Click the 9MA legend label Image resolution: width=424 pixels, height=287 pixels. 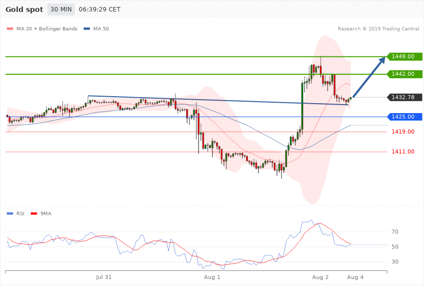[46, 214]
